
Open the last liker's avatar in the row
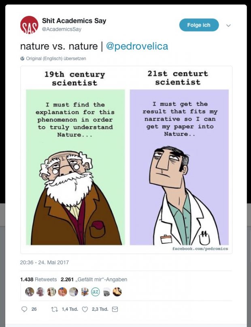click(x=117, y=292)
